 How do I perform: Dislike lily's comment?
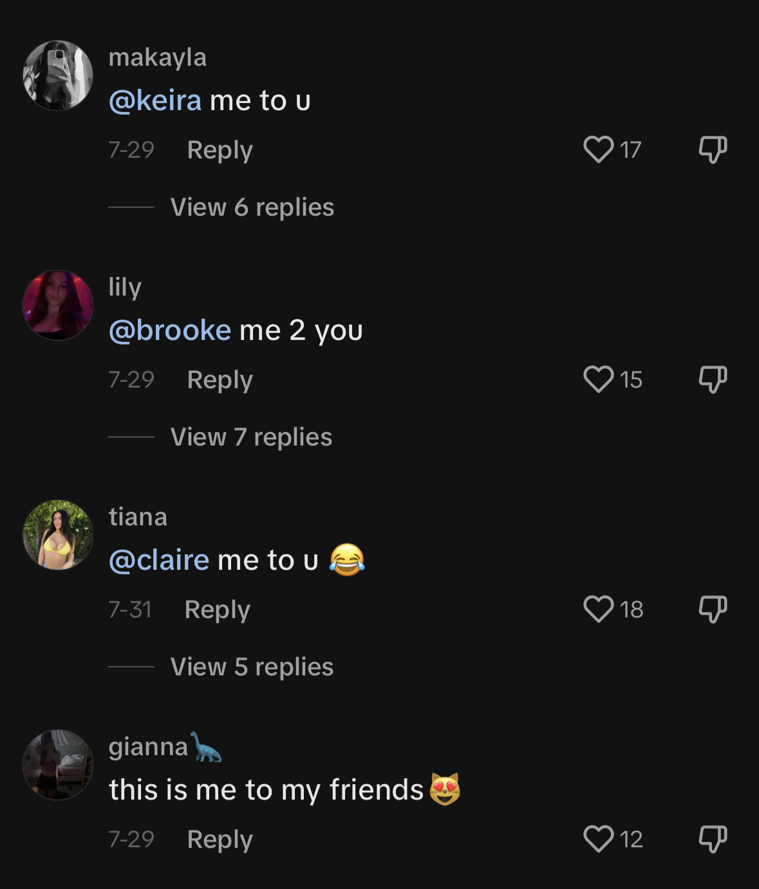(713, 380)
